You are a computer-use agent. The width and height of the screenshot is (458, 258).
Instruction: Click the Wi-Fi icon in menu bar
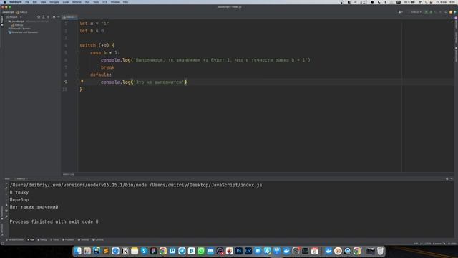click(420, 2)
